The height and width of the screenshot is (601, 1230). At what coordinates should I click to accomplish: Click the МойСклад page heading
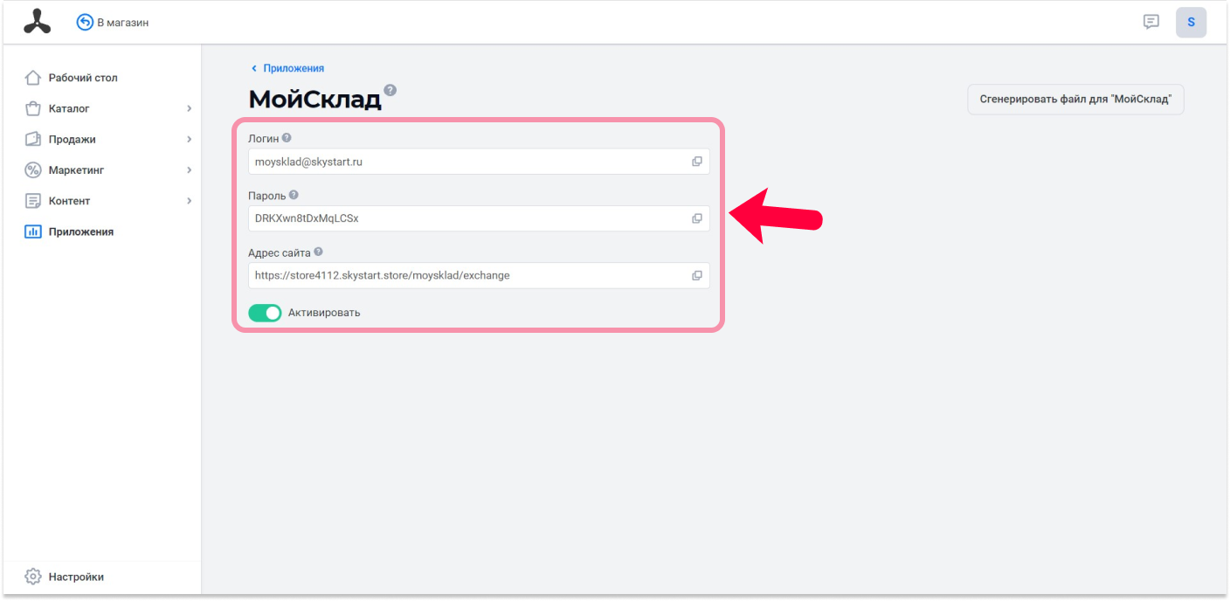coord(315,100)
